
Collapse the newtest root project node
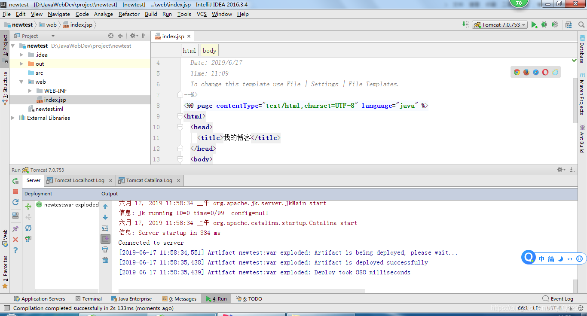point(13,46)
